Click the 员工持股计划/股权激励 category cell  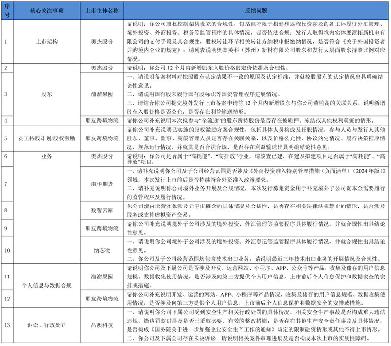coord(46,138)
